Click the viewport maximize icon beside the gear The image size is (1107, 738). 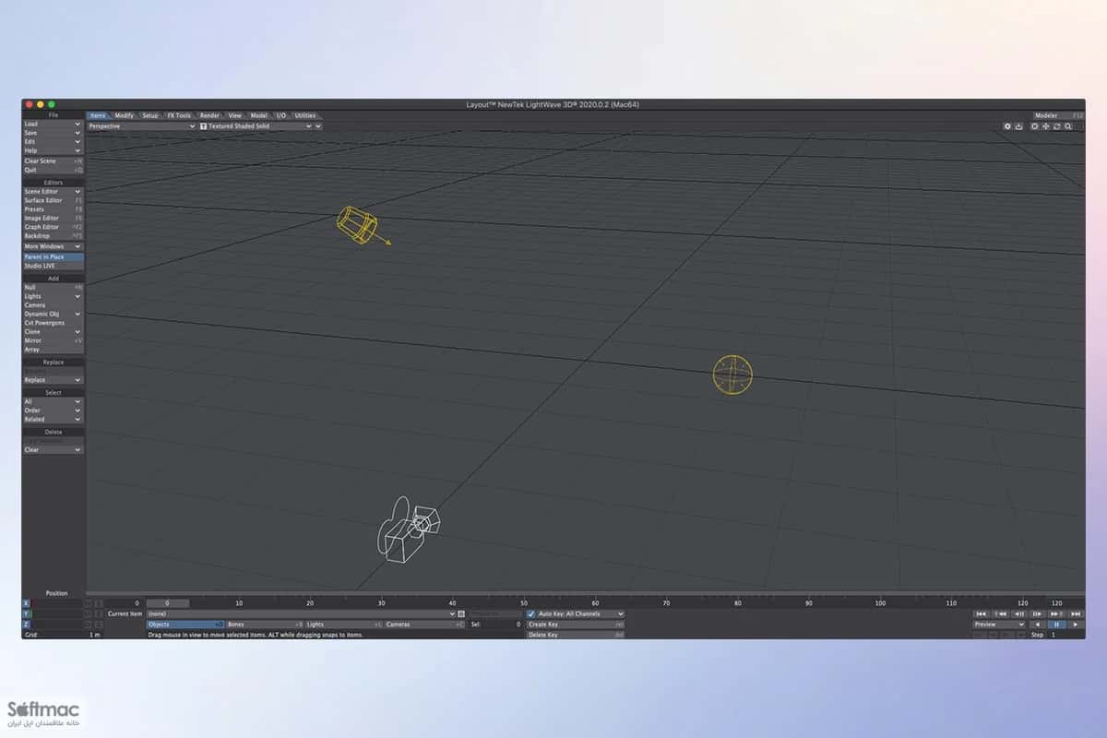[x=1019, y=125]
